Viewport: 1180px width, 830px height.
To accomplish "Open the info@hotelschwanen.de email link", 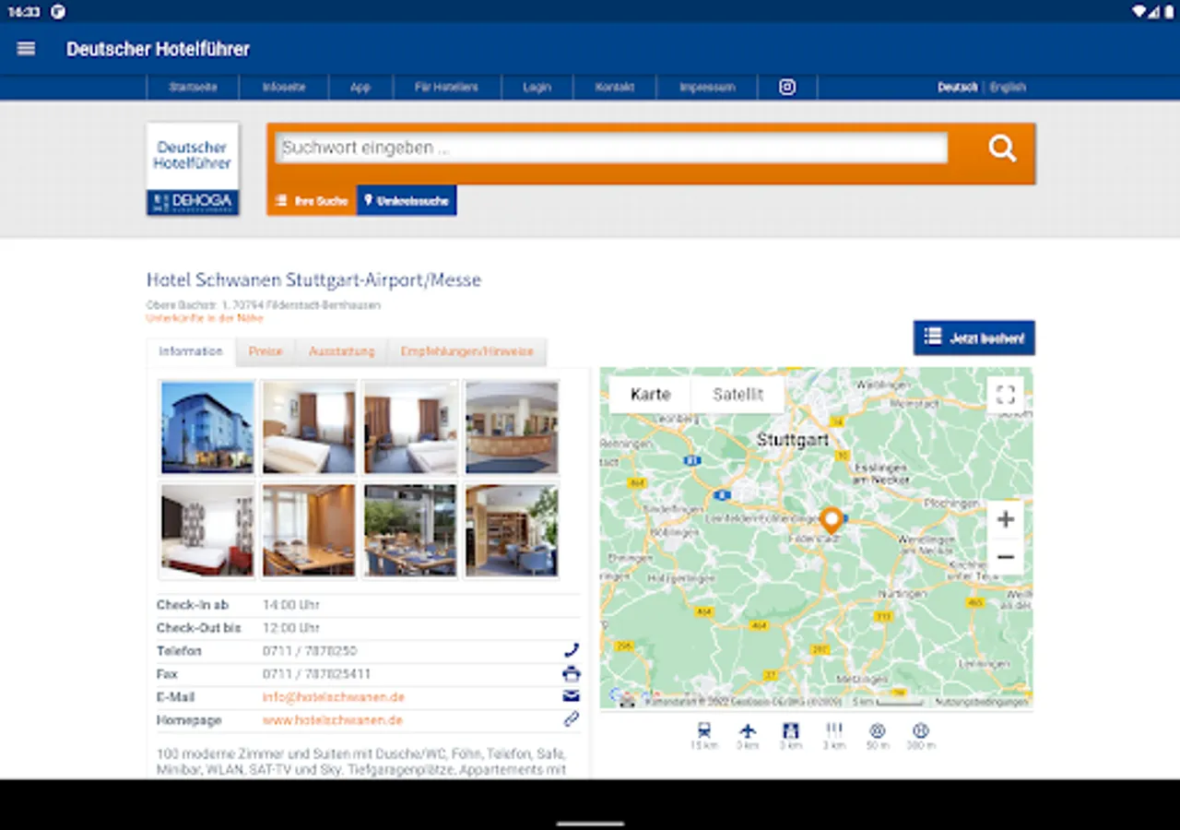I will coord(334,697).
